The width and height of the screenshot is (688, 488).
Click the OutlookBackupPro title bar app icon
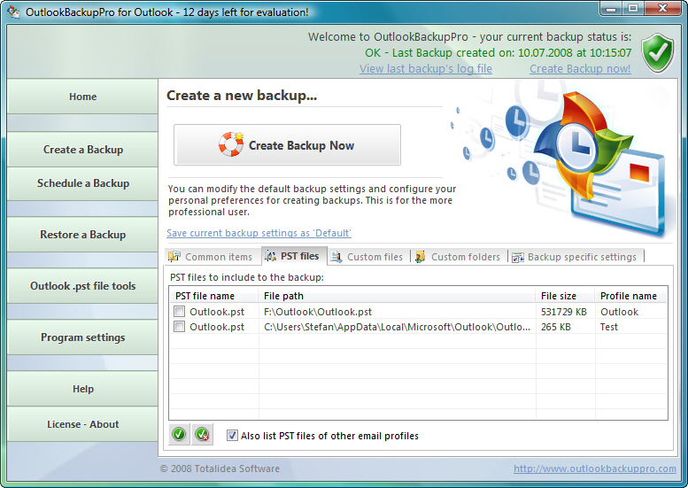[13, 12]
